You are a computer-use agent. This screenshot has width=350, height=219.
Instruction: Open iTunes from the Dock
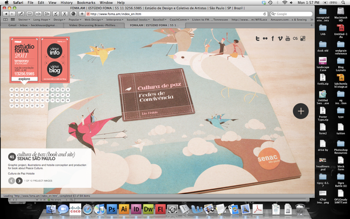coord(99,210)
